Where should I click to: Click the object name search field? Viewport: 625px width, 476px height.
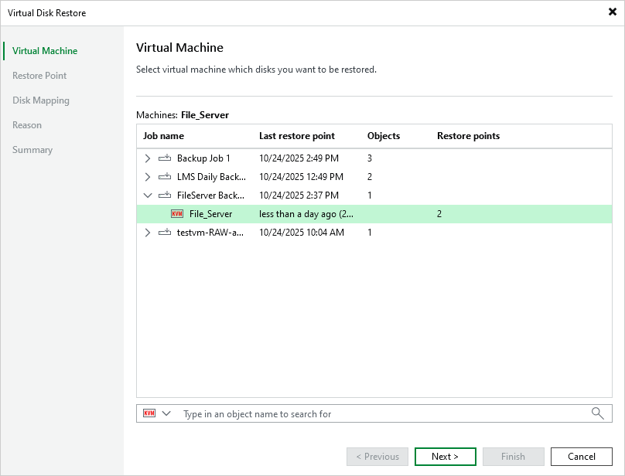(x=348, y=413)
